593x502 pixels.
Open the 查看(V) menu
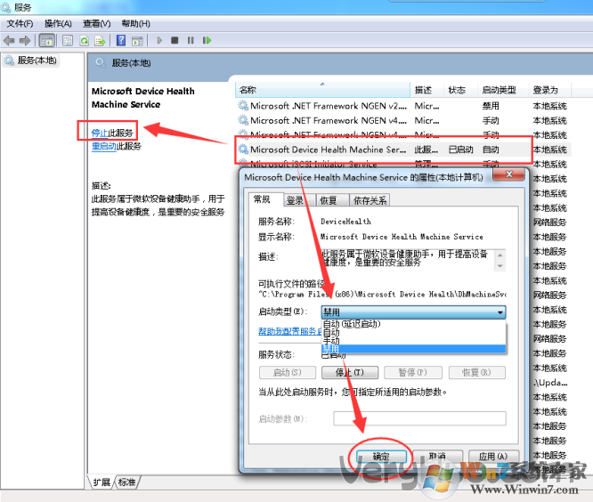point(97,24)
